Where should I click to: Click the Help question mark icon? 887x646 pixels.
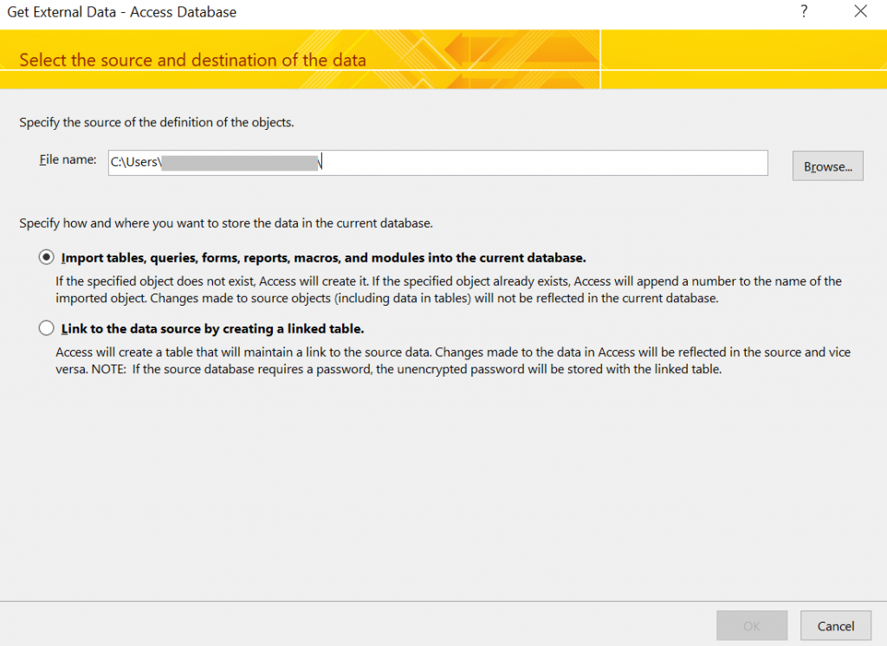[804, 11]
